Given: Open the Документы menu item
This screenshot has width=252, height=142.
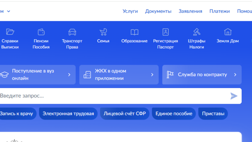Looking at the screenshot, I should [158, 11].
